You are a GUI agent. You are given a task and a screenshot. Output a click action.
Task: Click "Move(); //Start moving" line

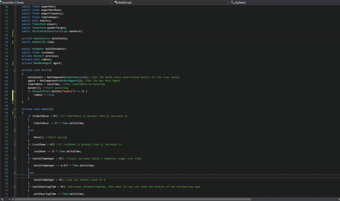point(50,137)
